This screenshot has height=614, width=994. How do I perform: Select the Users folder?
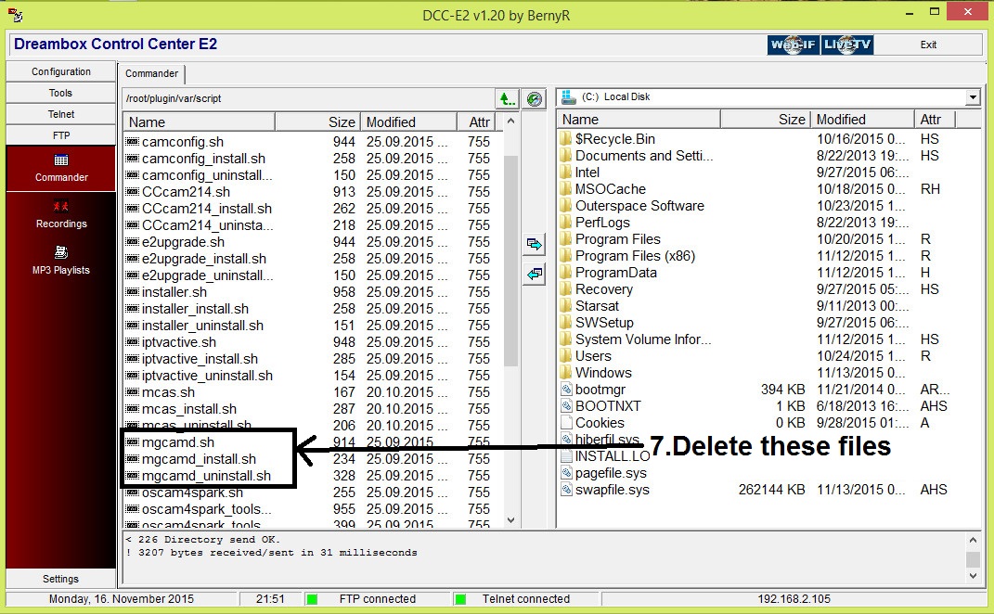tap(593, 356)
